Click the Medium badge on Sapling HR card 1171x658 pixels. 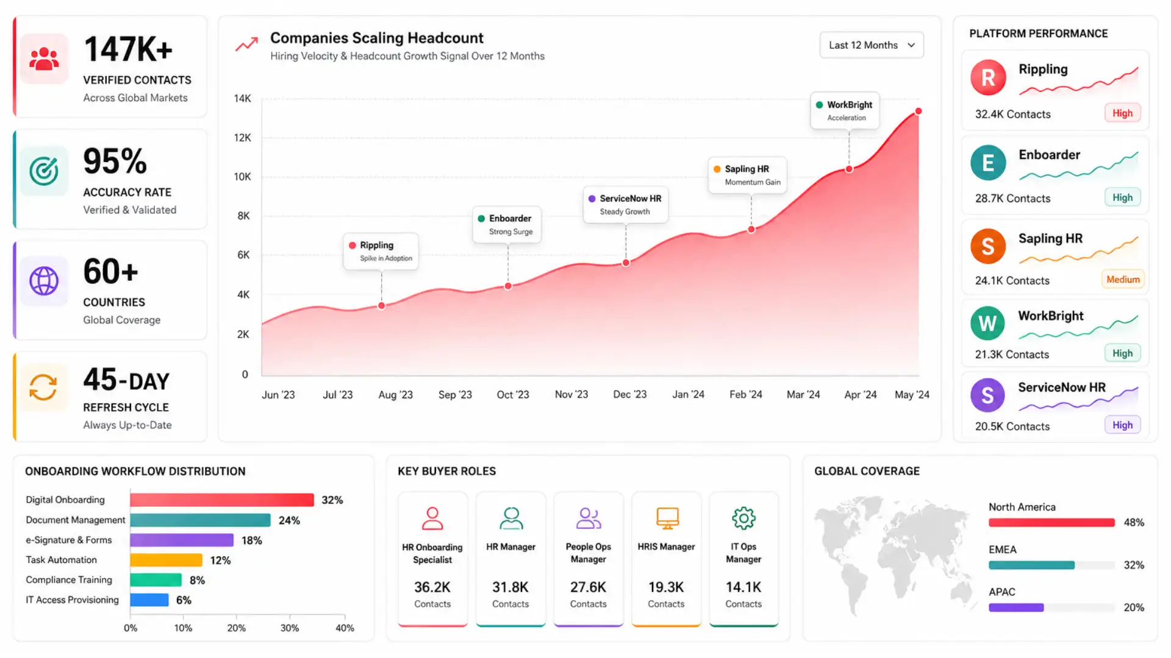pos(1123,280)
